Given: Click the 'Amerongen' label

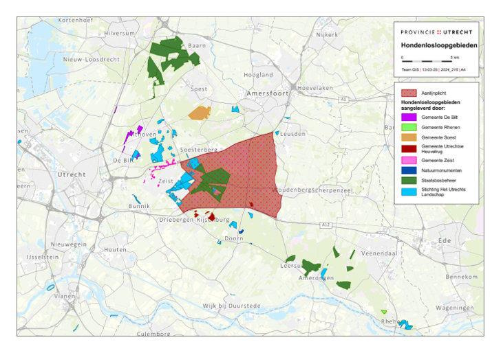Looking at the screenshot, I should pyautogui.click(x=317, y=278).
